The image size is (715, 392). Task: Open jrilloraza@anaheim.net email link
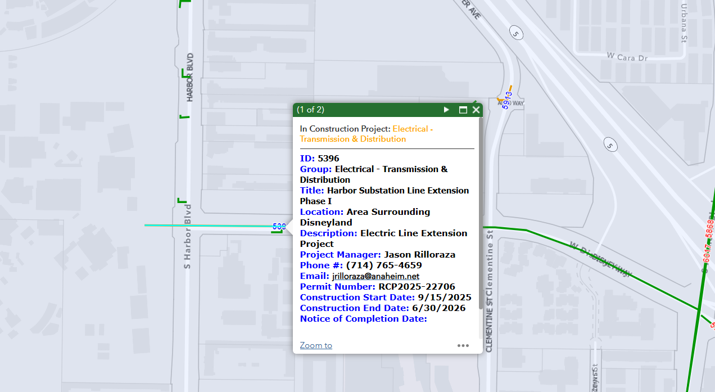[x=375, y=276]
